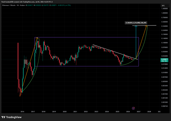Click the 2018 label on time axis
Image resolution: width=171 pixels, height=121 pixels.
click(44, 112)
